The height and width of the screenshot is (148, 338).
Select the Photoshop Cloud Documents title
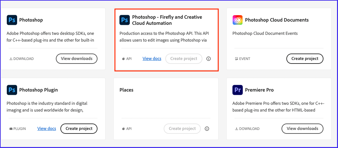277,20
